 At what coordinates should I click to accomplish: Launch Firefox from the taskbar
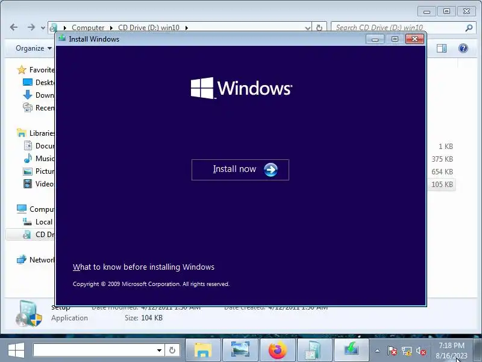click(277, 351)
